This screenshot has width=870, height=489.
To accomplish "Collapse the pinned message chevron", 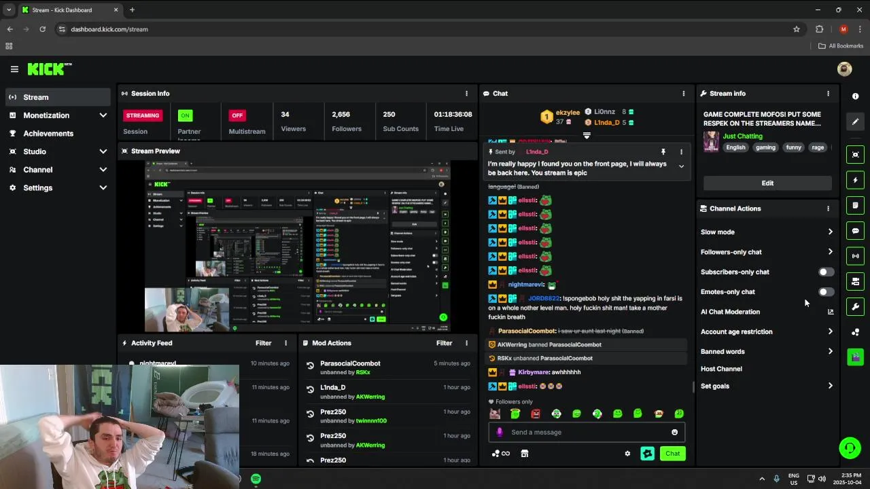I will [681, 166].
